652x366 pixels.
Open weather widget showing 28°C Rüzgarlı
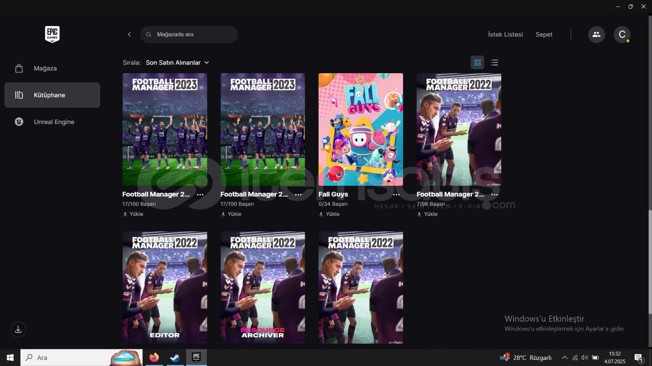tap(526, 357)
